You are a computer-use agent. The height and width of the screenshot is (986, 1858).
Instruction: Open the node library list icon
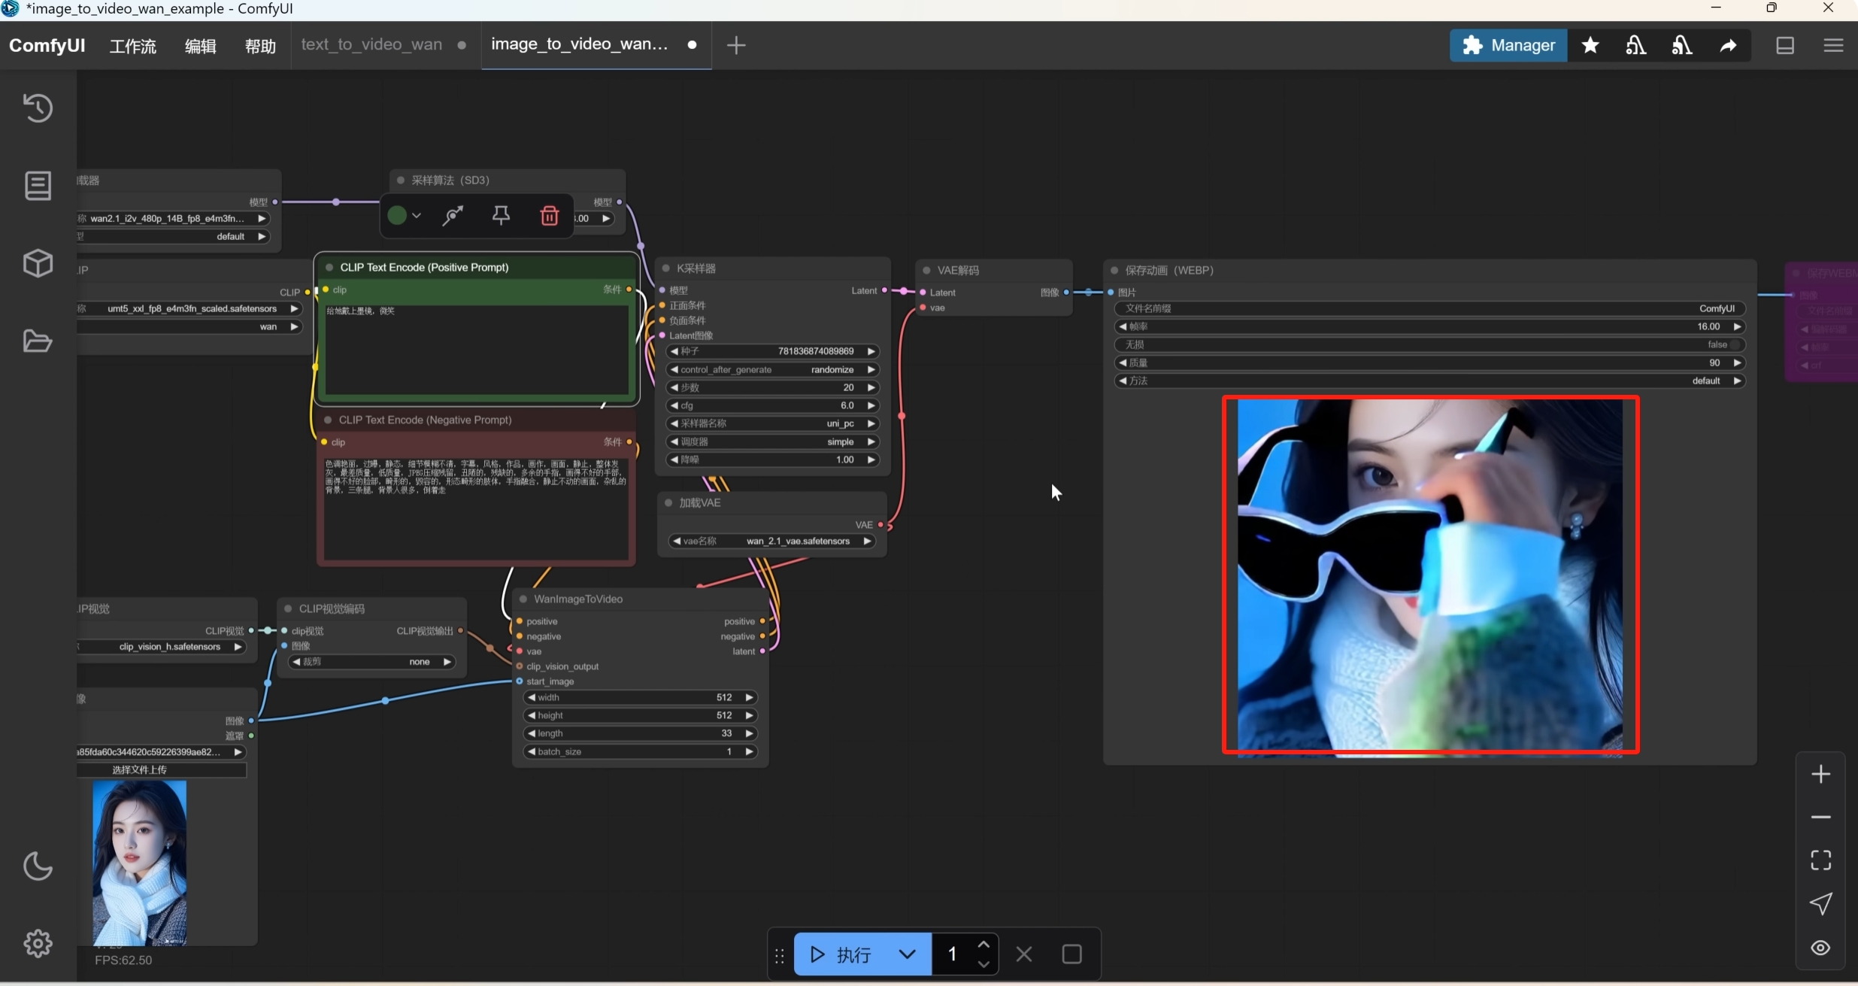38,185
